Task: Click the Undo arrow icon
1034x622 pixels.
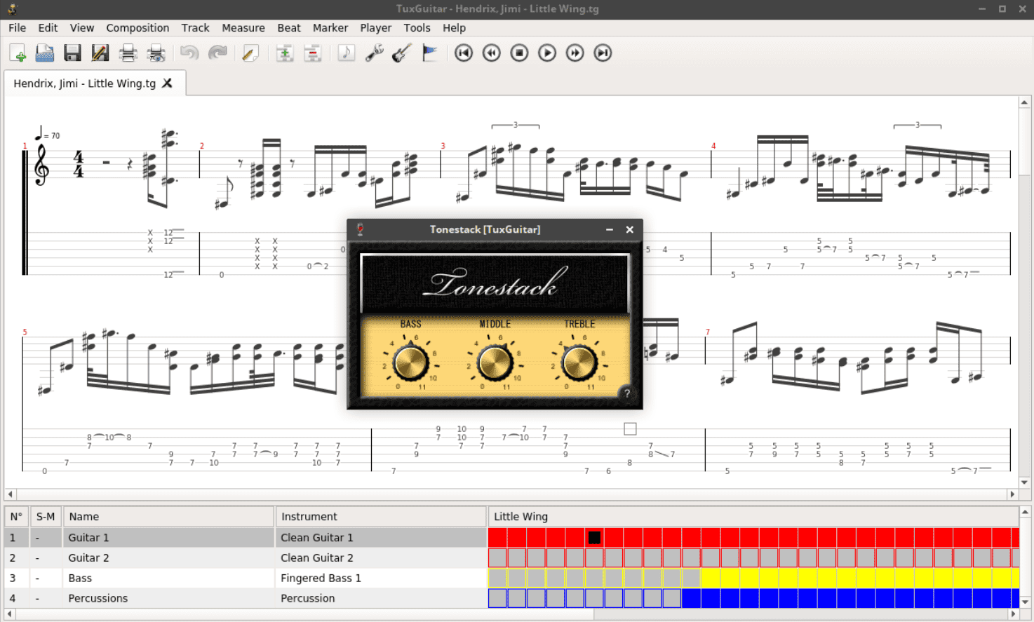Action: [x=189, y=53]
